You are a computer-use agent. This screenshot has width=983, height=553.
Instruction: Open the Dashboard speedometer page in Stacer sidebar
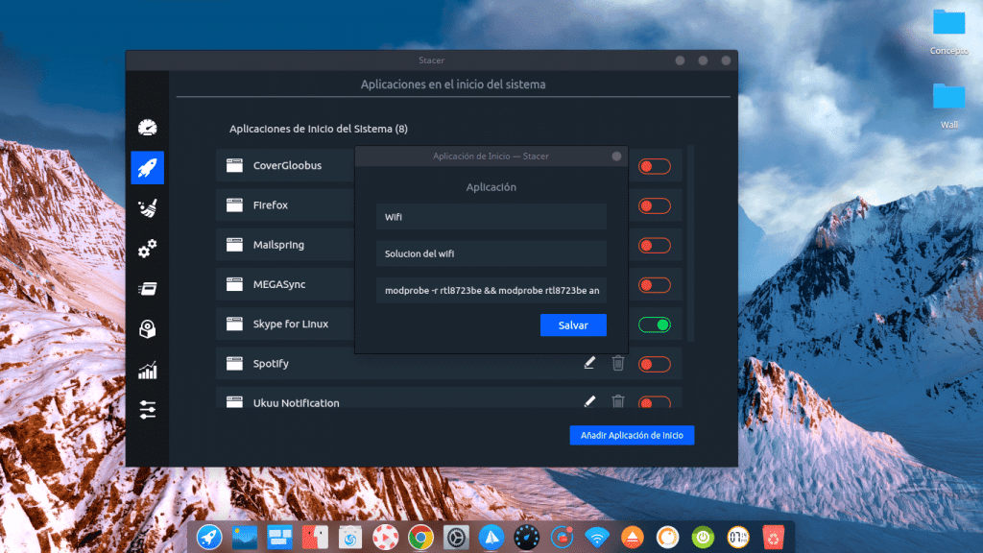coord(147,128)
